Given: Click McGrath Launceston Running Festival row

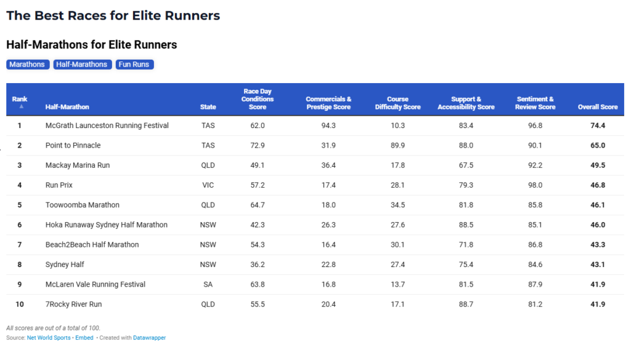Looking at the screenshot, I should click(107, 126).
